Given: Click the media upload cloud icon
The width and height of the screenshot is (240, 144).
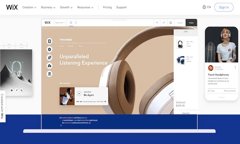Looking at the screenshot, I should [49, 66].
